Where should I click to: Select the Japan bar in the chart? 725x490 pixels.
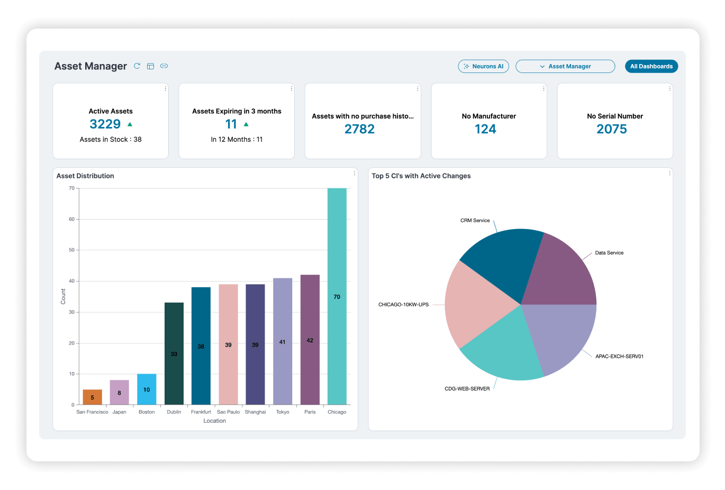pyautogui.click(x=120, y=392)
